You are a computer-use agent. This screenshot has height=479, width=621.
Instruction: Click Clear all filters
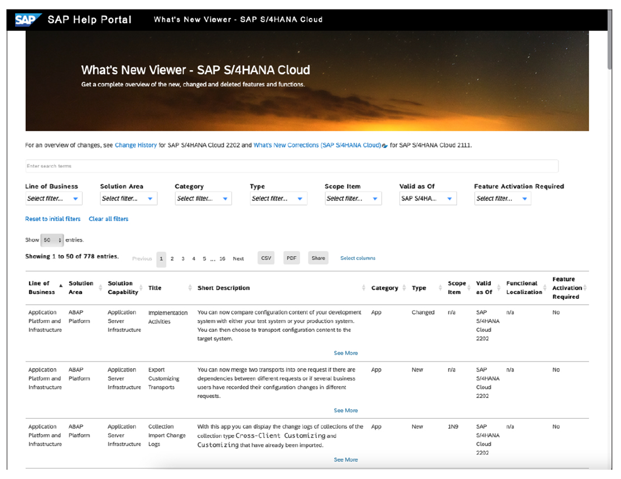[x=109, y=219]
